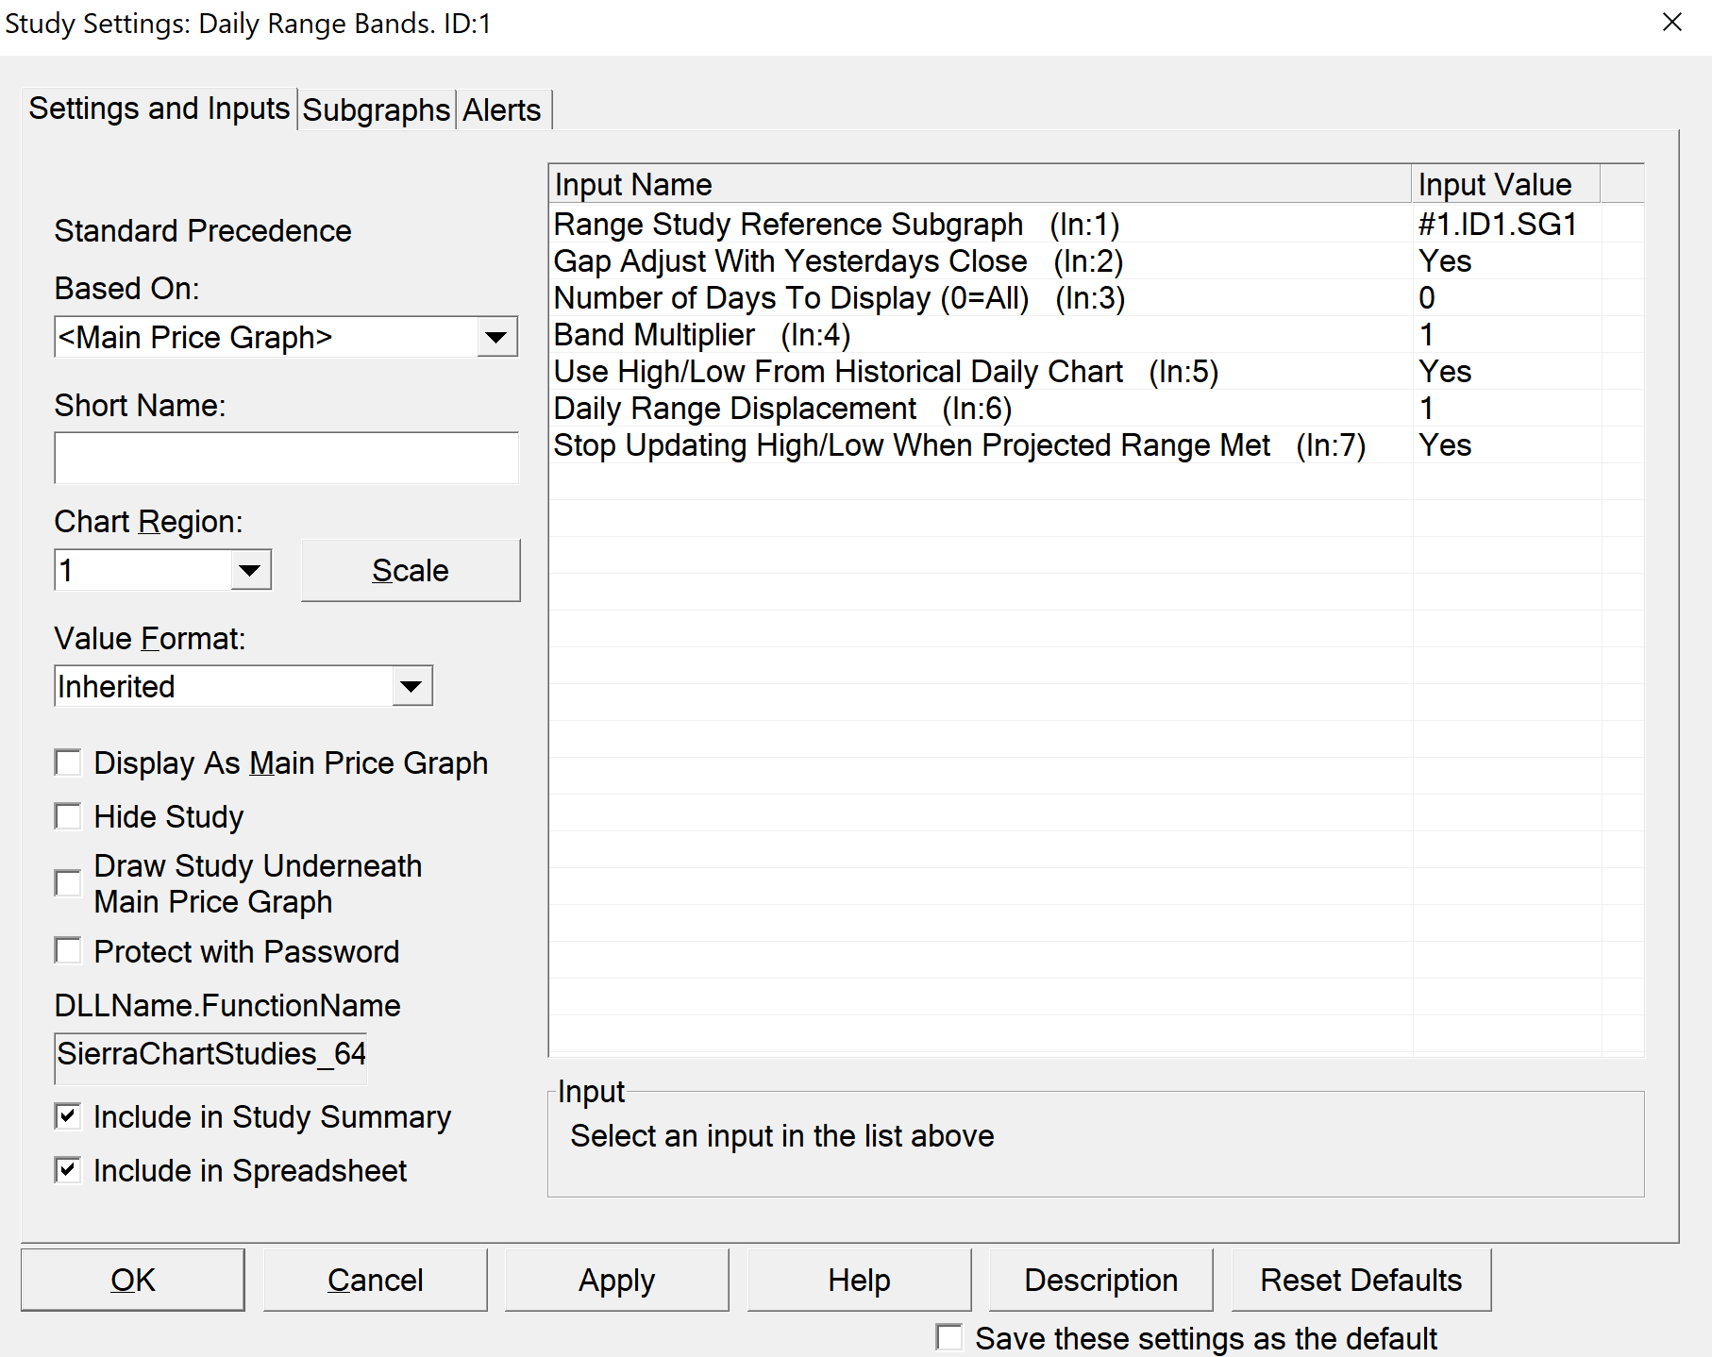Switch to the Subgraphs tab
Viewport: 1712px width, 1357px height.
[x=376, y=110]
